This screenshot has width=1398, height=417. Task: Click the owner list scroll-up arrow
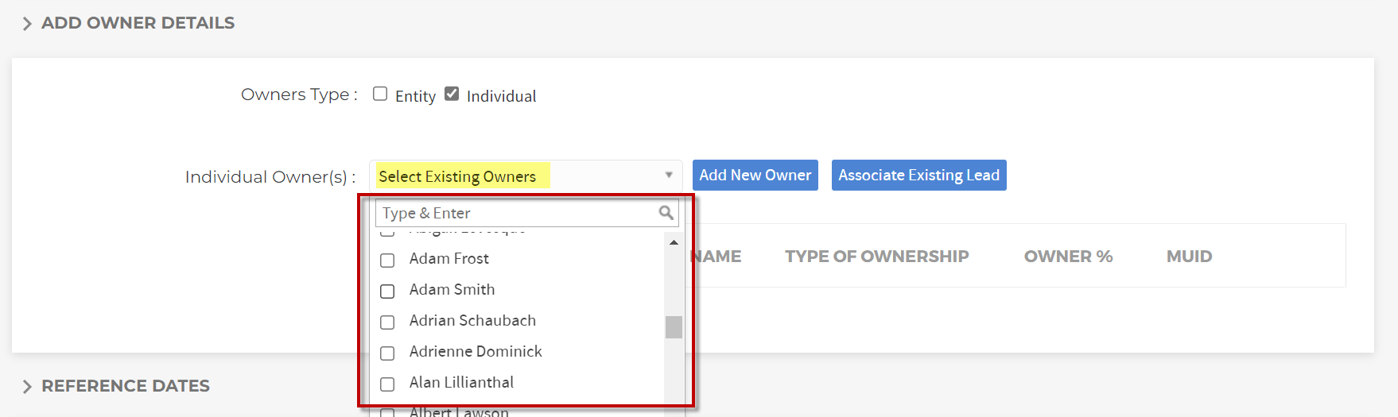674,242
